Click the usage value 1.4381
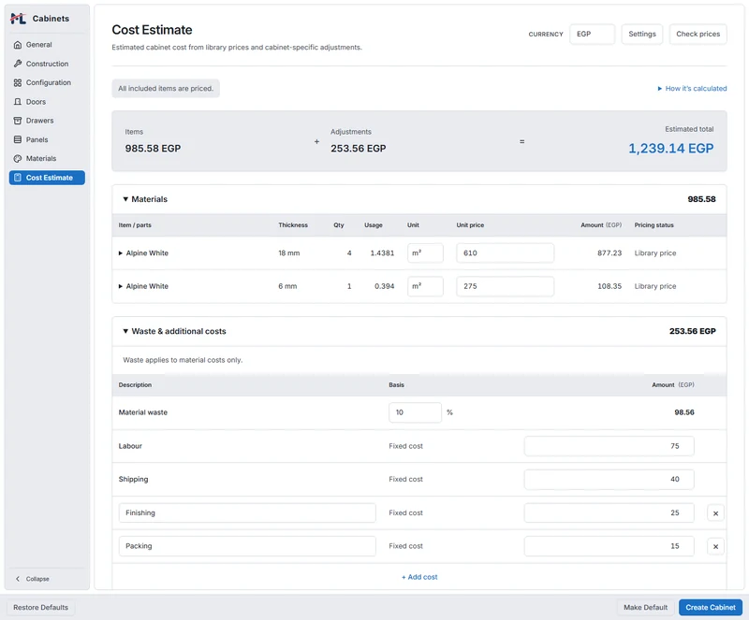 pyautogui.click(x=382, y=253)
